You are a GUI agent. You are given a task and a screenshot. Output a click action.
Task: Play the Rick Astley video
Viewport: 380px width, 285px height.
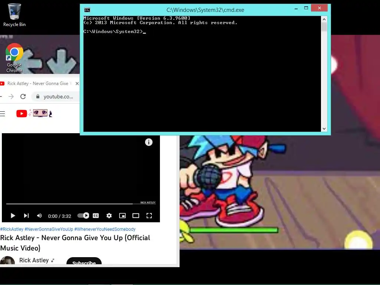pyautogui.click(x=13, y=216)
